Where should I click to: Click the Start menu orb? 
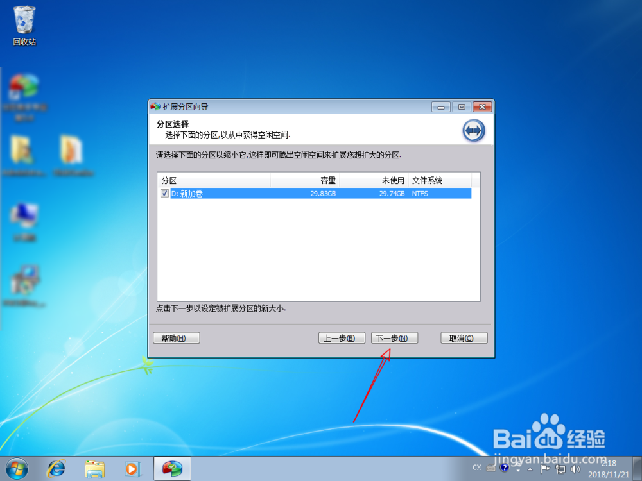point(17,469)
